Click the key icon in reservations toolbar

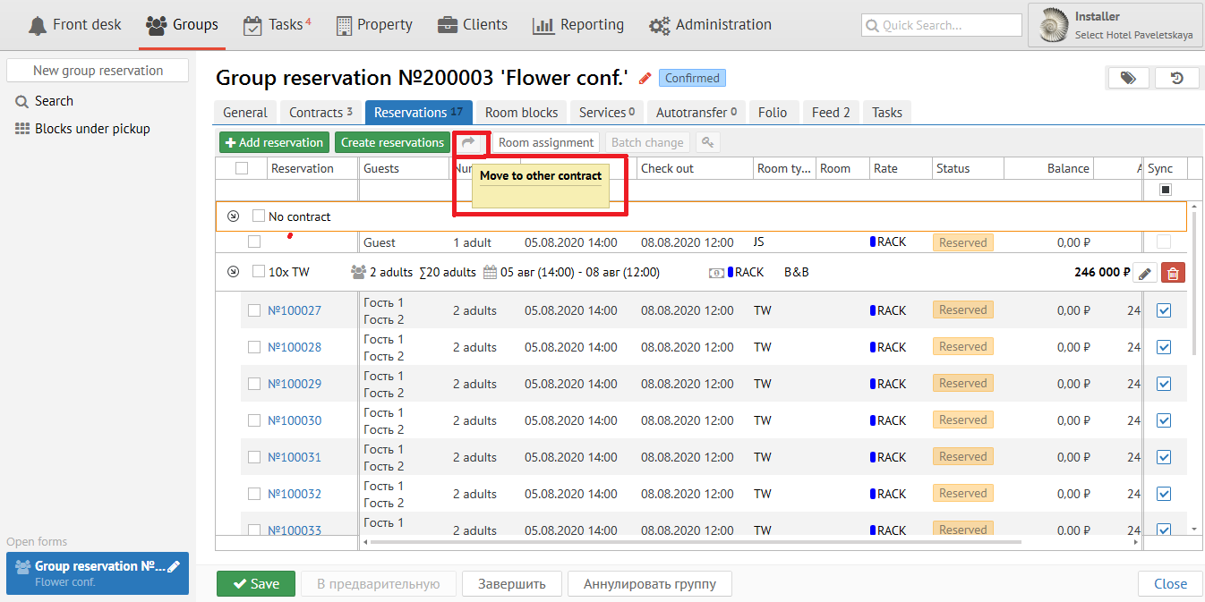tap(707, 142)
